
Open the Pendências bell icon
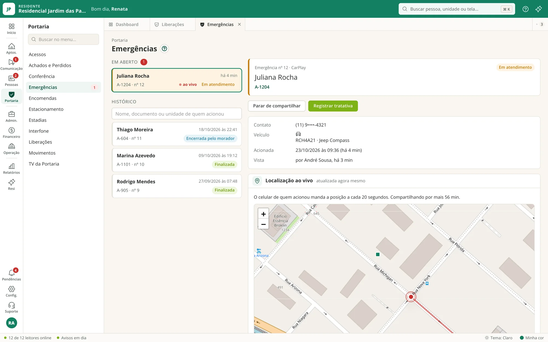click(12, 275)
